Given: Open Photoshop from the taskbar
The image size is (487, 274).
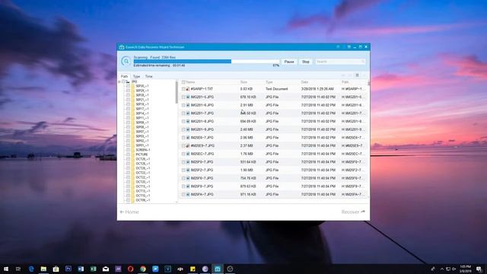Looking at the screenshot, I should pyautogui.click(x=68, y=269).
